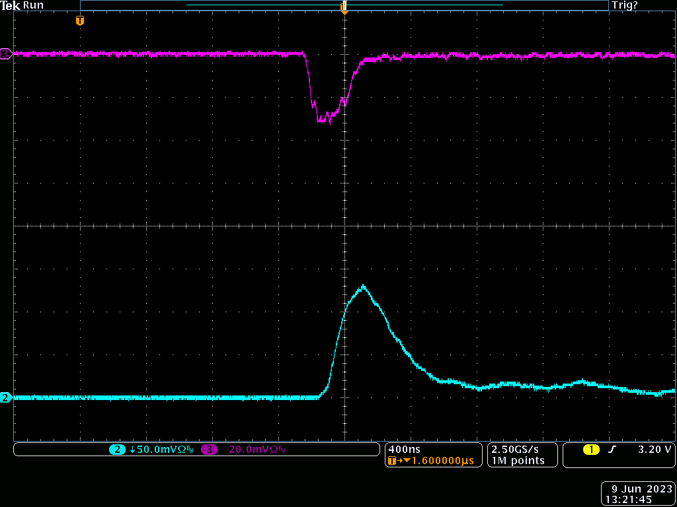Image resolution: width=677 pixels, height=507 pixels.
Task: Click the magenta channel 3 badge
Action: pos(210,450)
